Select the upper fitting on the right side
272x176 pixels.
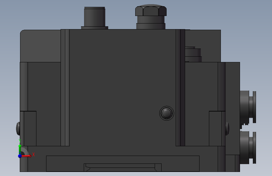point(248,107)
